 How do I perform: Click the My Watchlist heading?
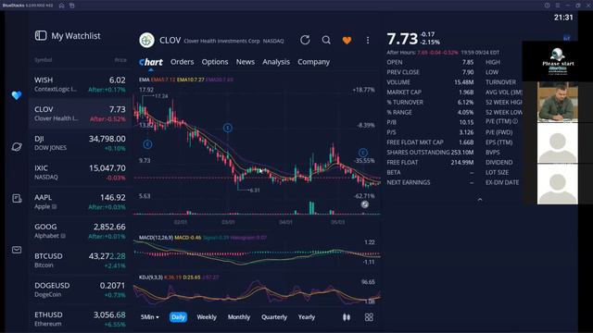(x=76, y=36)
